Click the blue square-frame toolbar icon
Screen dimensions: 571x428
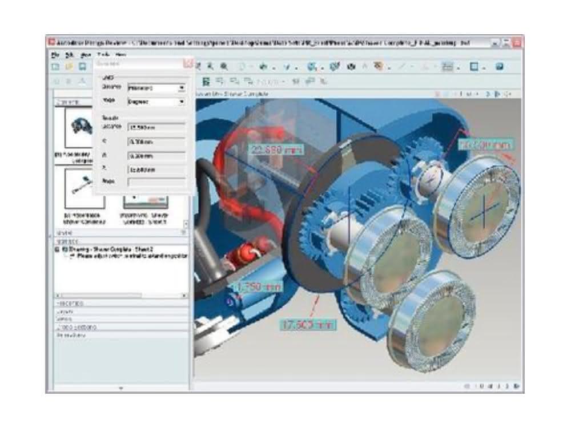(474, 67)
